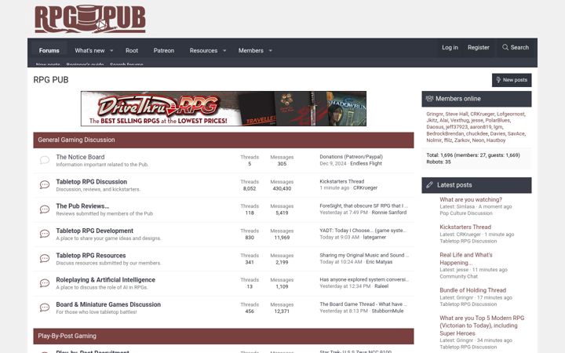Image resolution: width=565 pixels, height=353 pixels.
Task: Open ForeSight obscure SF RPG thread
Action: [x=363, y=206]
